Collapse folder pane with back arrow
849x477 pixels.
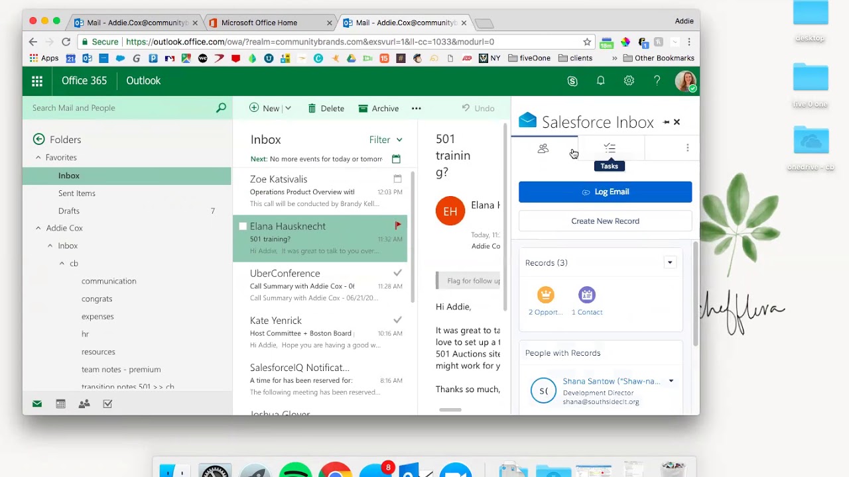(x=39, y=139)
